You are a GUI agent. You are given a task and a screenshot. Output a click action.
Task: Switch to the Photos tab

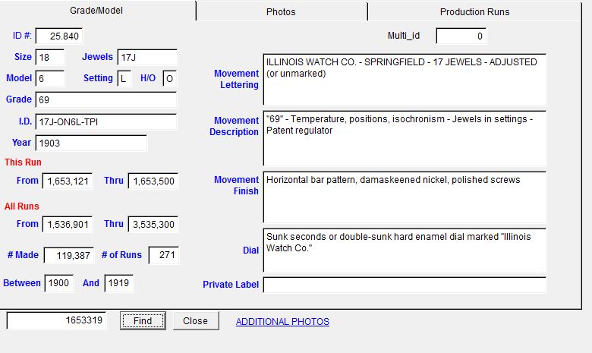pos(281,11)
